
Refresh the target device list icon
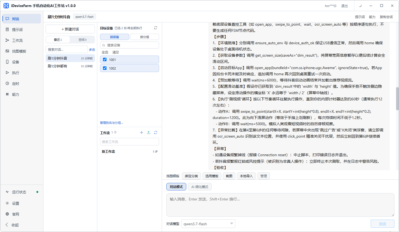pyautogui.click(x=156, y=28)
